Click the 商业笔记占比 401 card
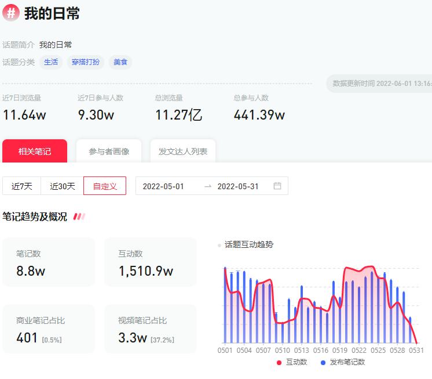The image size is (432, 379). coord(49,329)
